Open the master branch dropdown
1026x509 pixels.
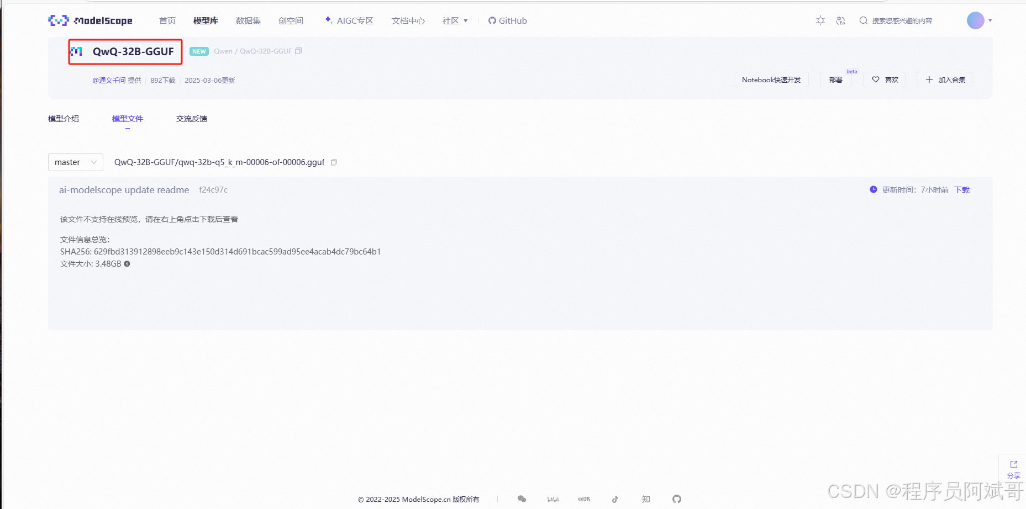click(x=76, y=162)
